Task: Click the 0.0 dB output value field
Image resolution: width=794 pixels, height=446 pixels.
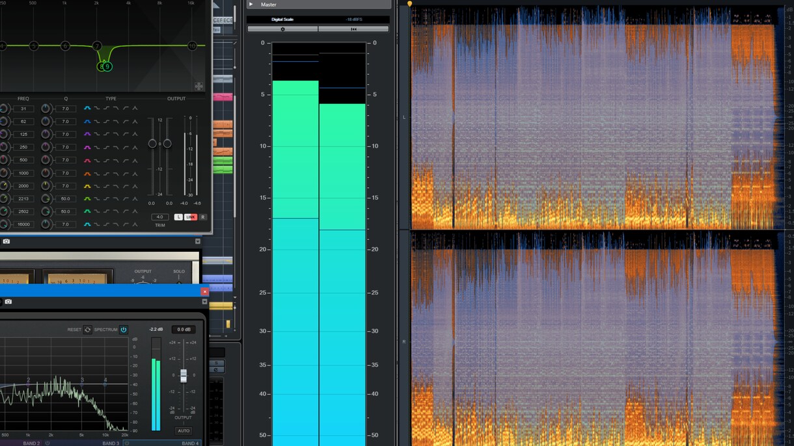Action: pos(184,330)
